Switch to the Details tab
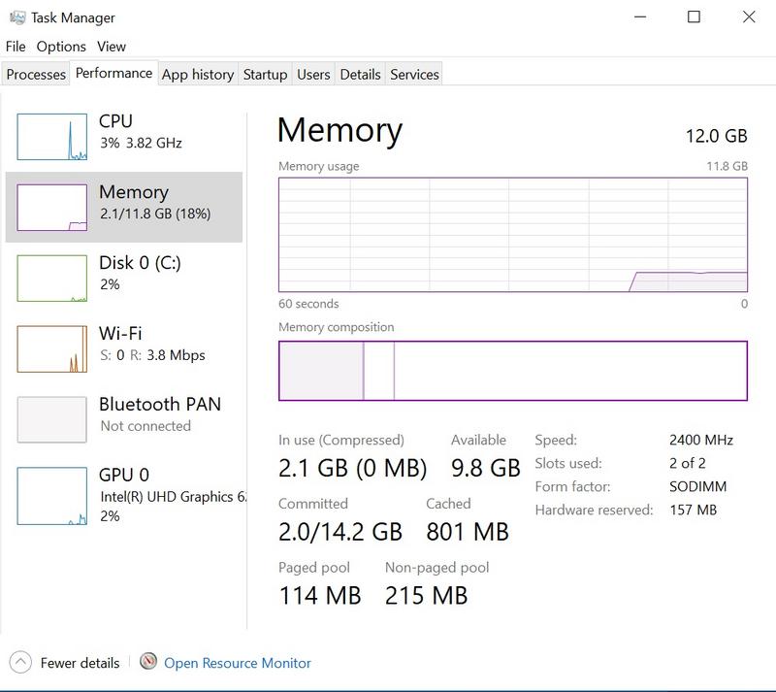 (x=360, y=75)
